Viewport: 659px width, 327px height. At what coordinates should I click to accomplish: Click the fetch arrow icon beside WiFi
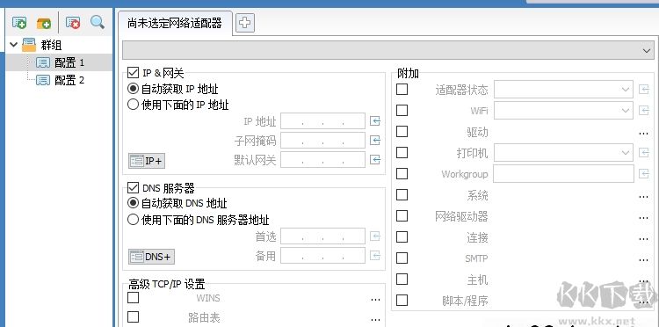[643, 111]
